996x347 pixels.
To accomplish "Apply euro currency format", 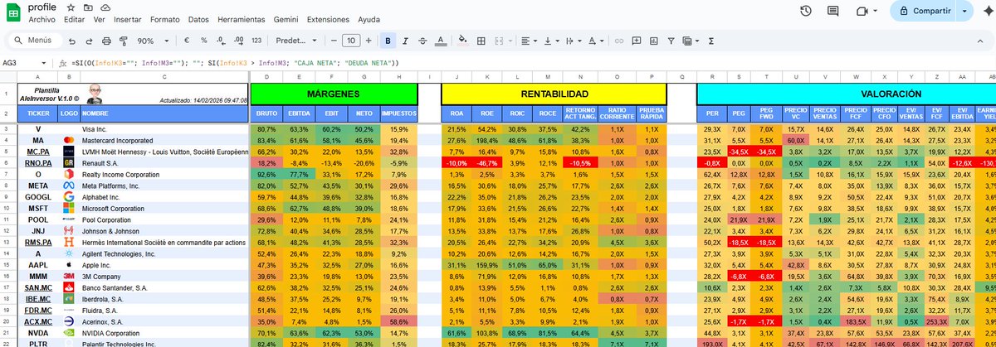I will coord(187,40).
